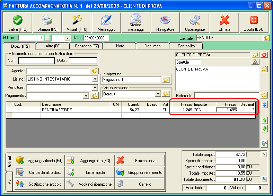Remove customer with red X icon
Viewport: 273px width, 196px height.
click(x=264, y=55)
